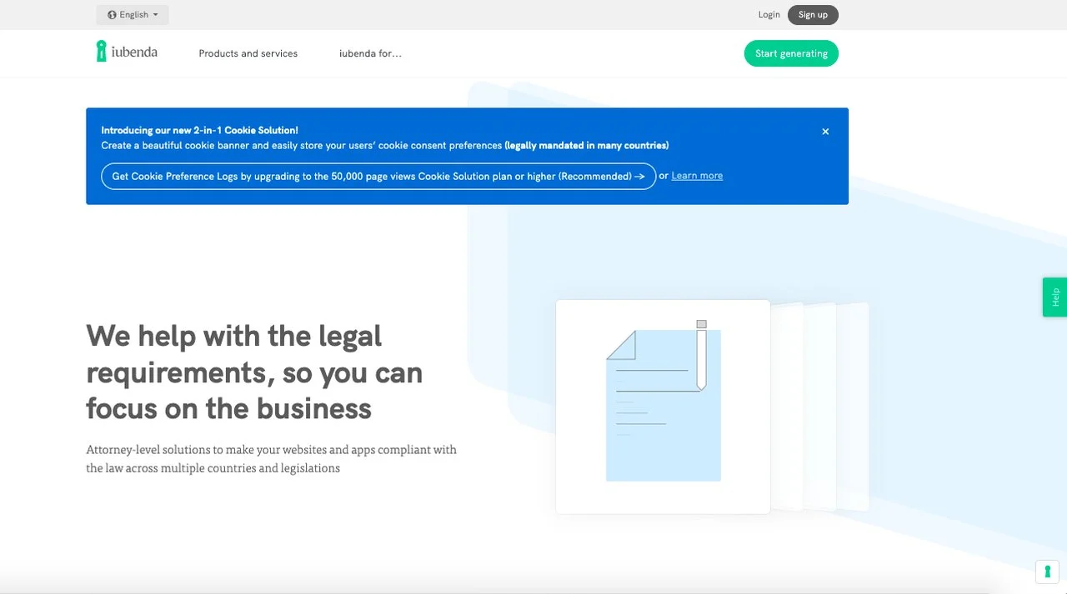The image size is (1067, 594).
Task: Click the globe icon beside English
Action: click(112, 15)
